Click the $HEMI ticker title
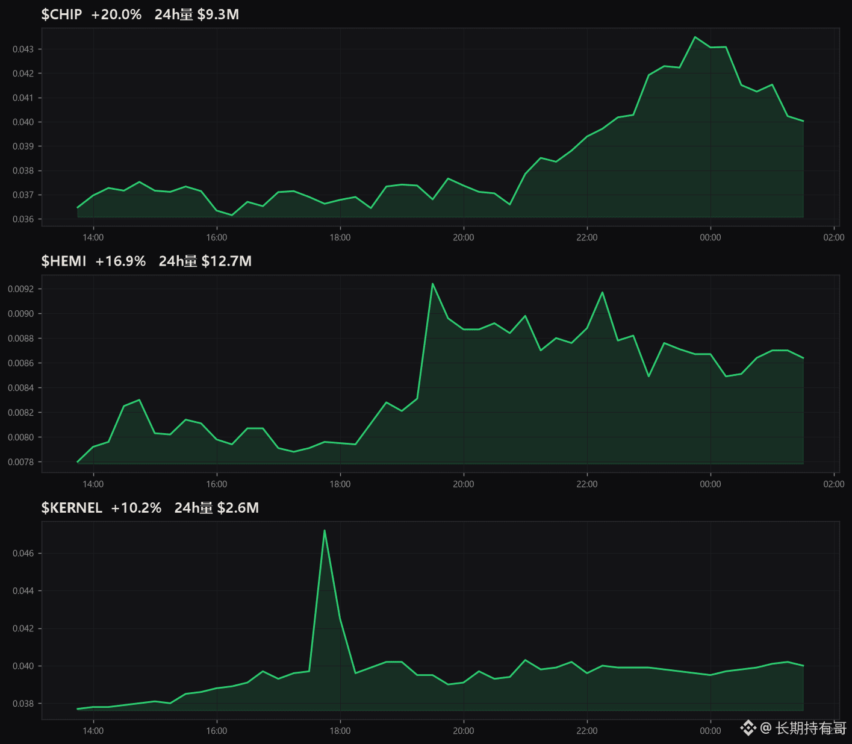 tap(64, 261)
